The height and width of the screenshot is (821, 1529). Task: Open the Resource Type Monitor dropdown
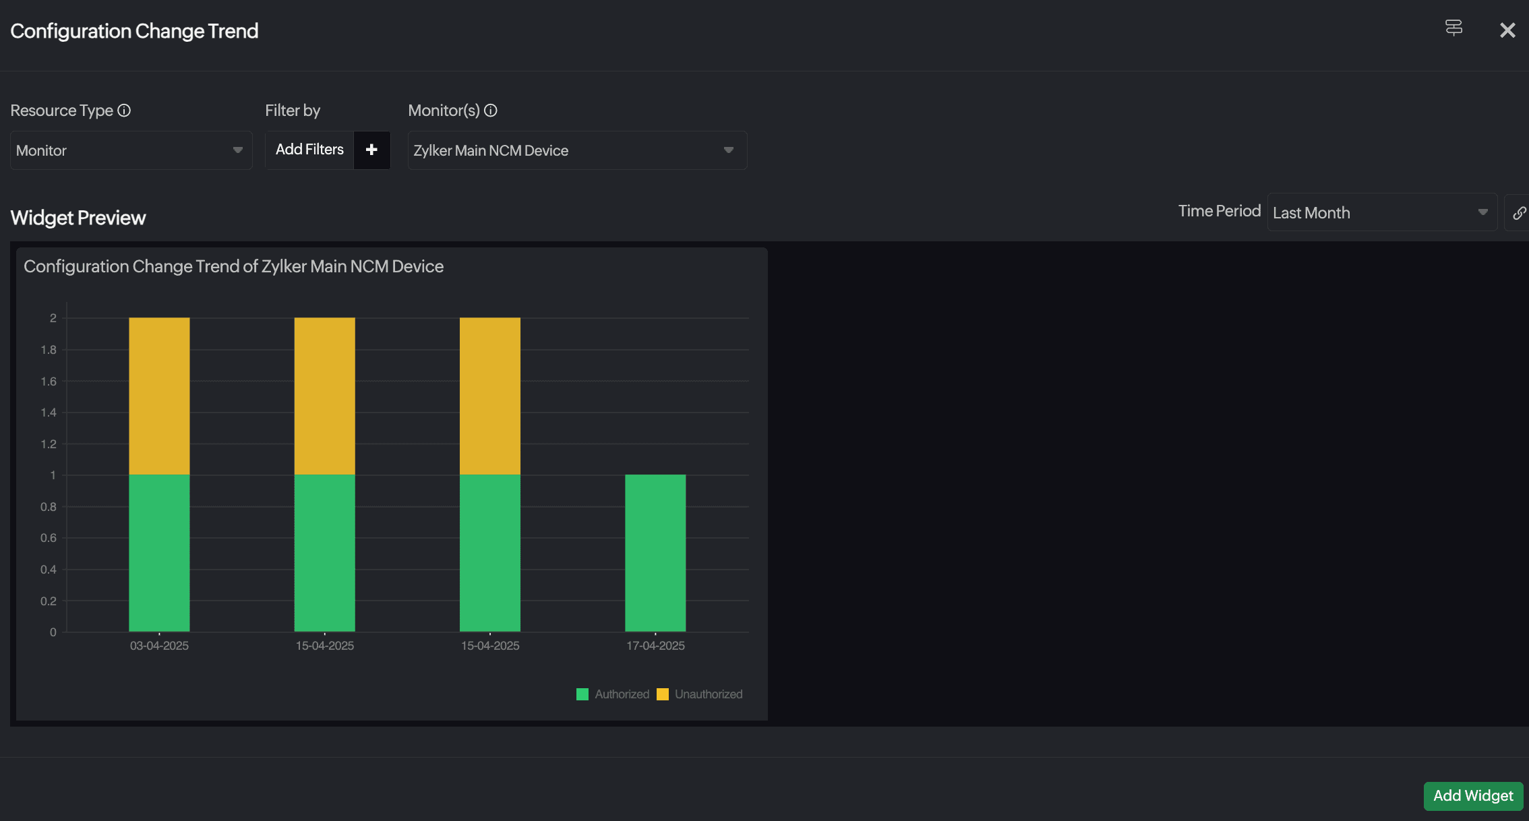coord(131,150)
